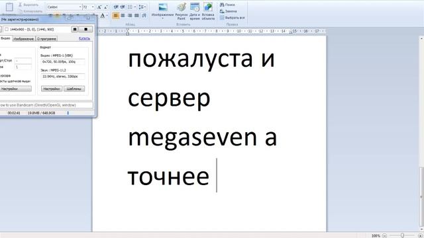Click the word пожалуста in the document
Viewport: 424px width, 238px height.
[190, 59]
